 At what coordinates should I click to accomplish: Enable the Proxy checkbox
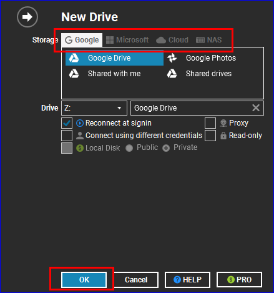210,123
